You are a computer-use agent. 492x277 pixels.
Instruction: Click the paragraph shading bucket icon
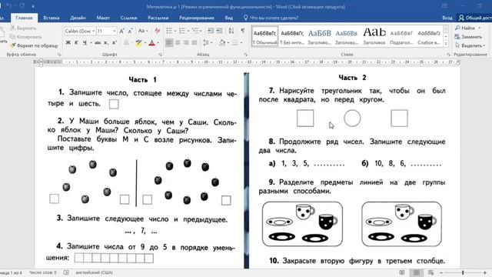click(x=222, y=42)
